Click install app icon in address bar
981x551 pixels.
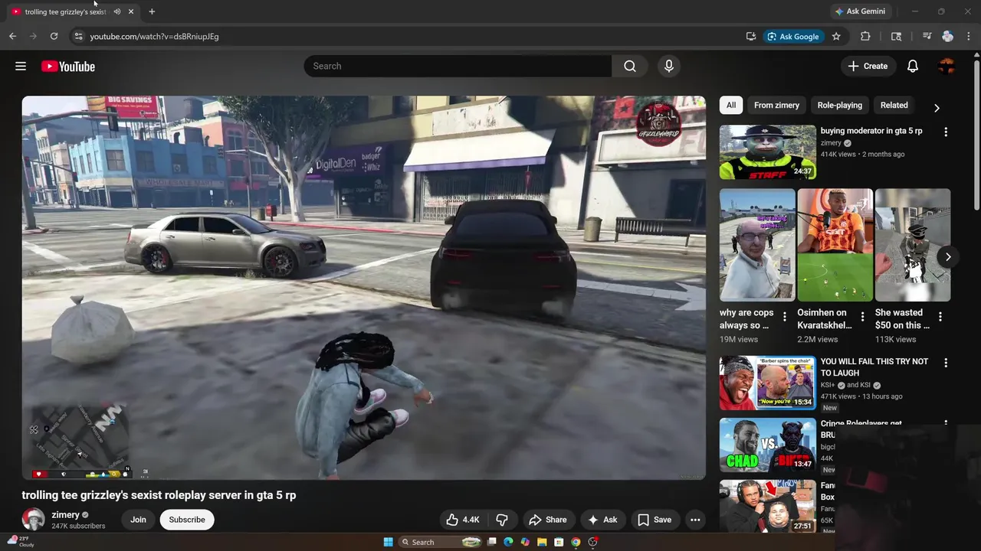tap(751, 36)
